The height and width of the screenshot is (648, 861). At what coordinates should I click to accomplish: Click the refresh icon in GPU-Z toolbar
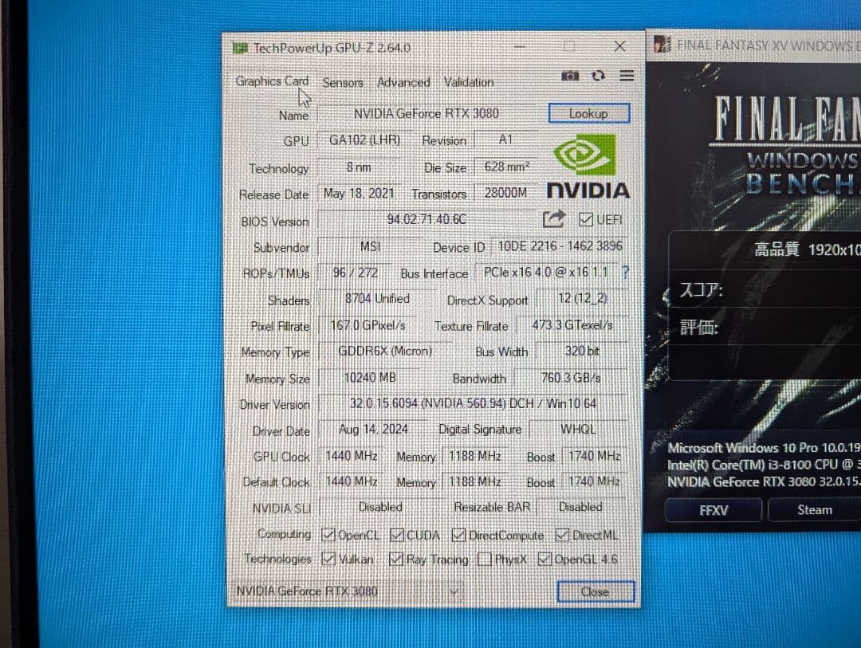coord(598,75)
